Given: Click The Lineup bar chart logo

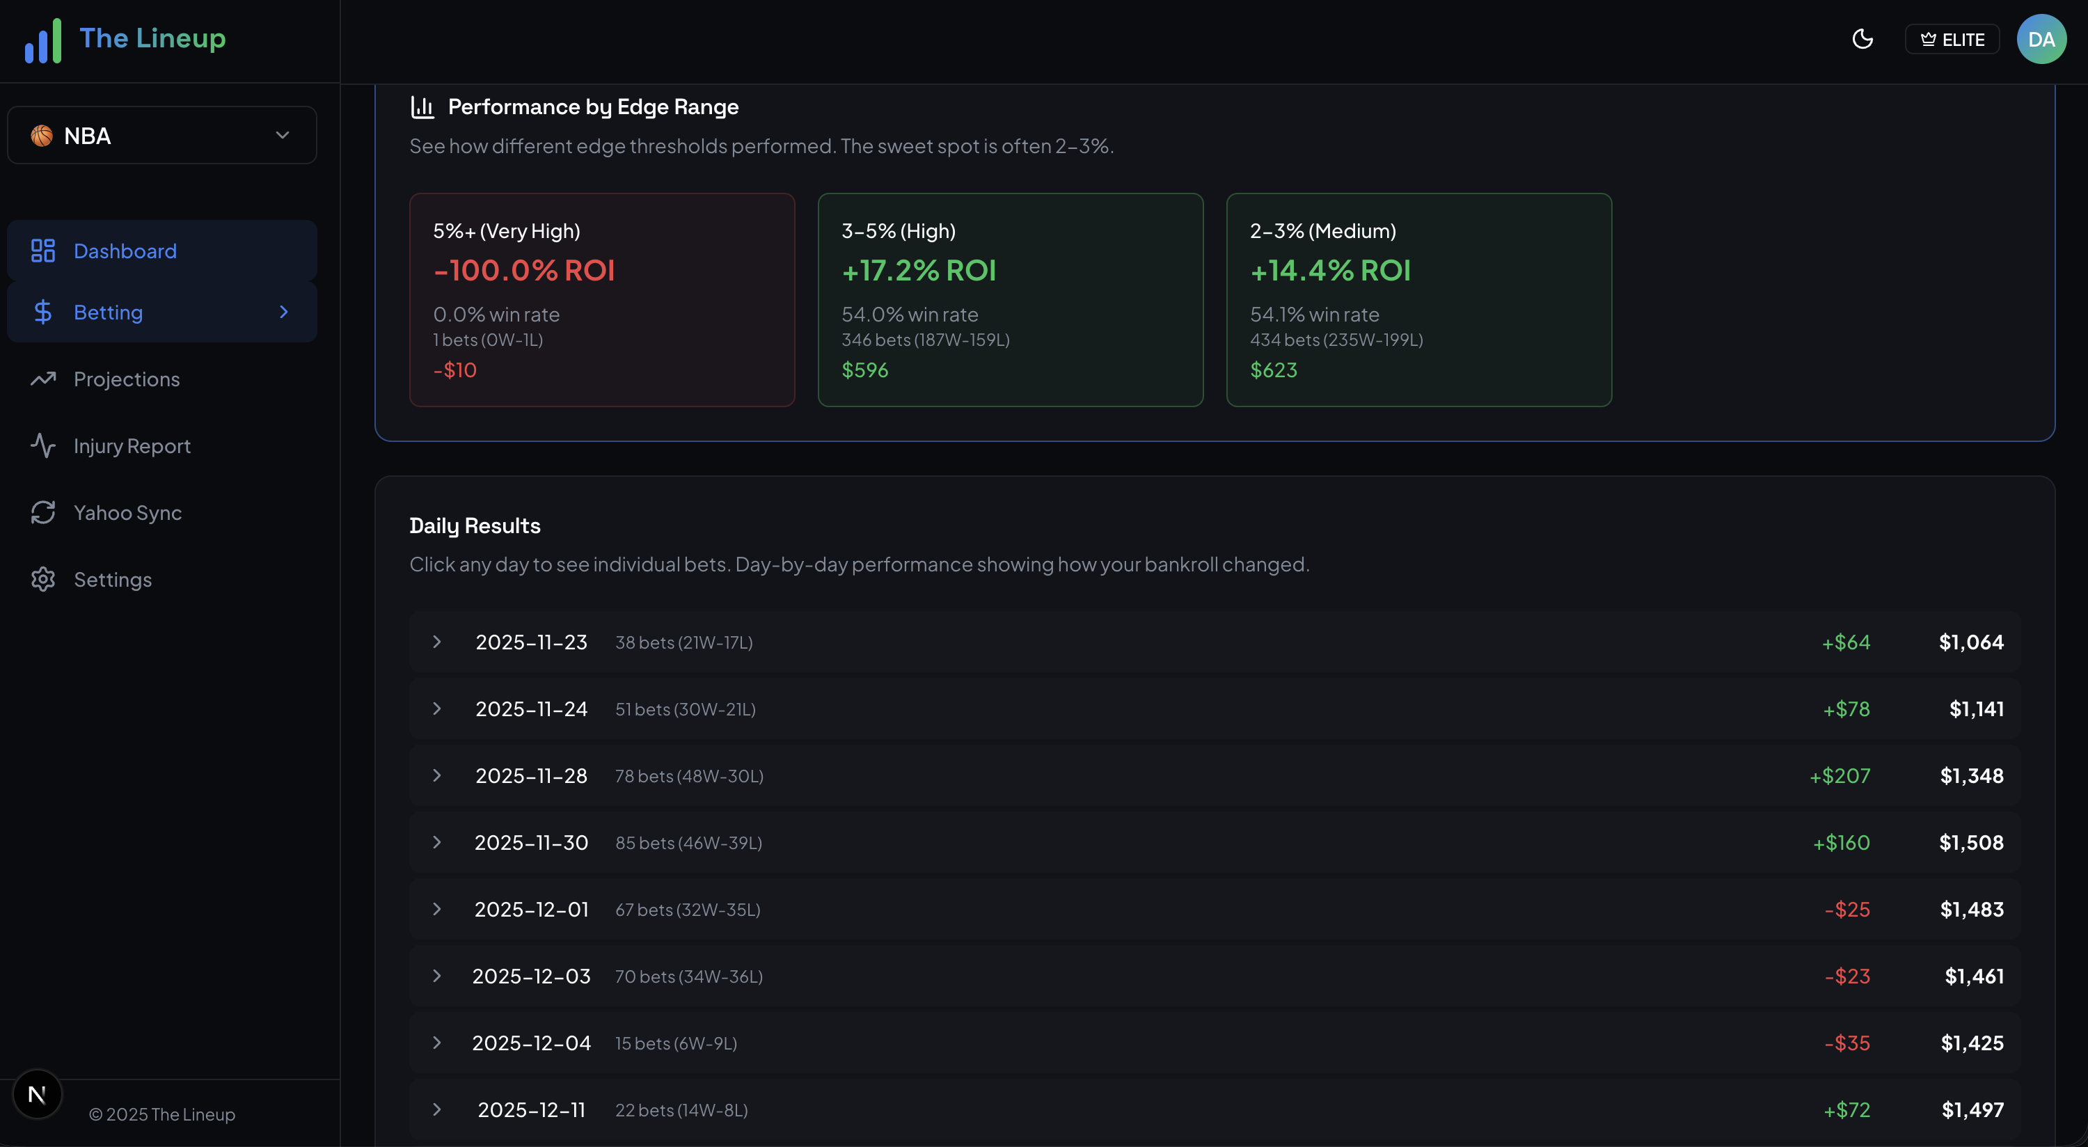Looking at the screenshot, I should tap(43, 40).
